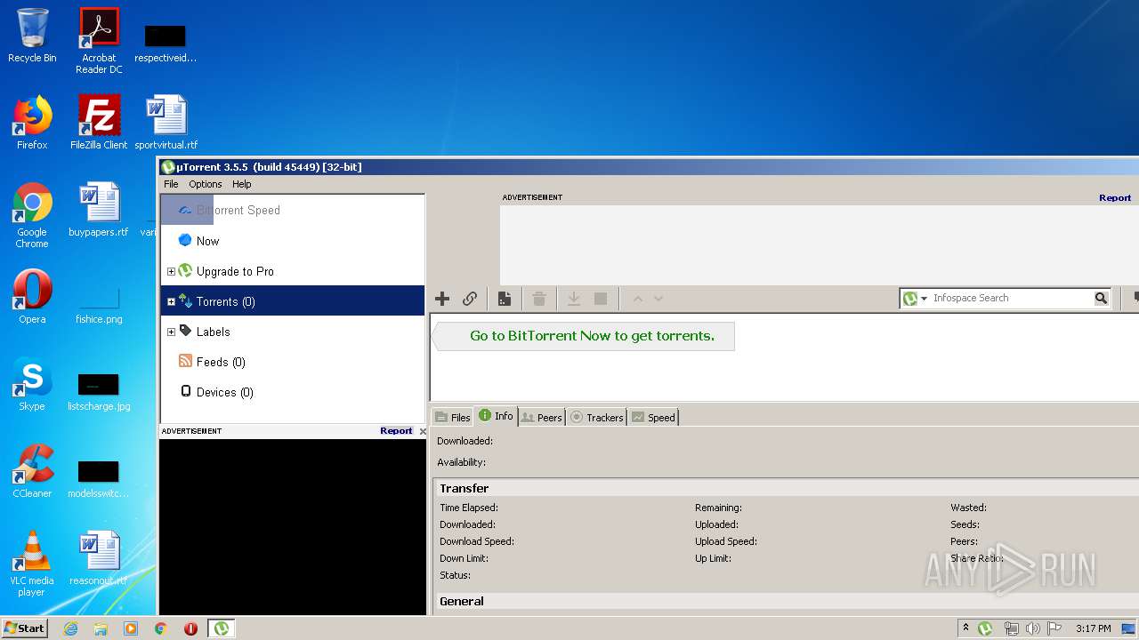This screenshot has width=1139, height=640.
Task: Open Recycle Bin on desktop
Action: [32, 36]
